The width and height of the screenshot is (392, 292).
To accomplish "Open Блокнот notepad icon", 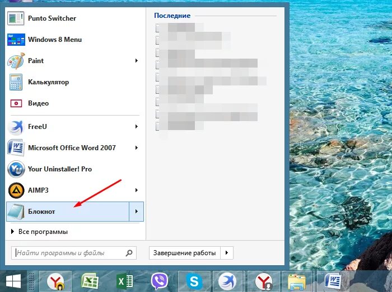I will coord(16,212).
